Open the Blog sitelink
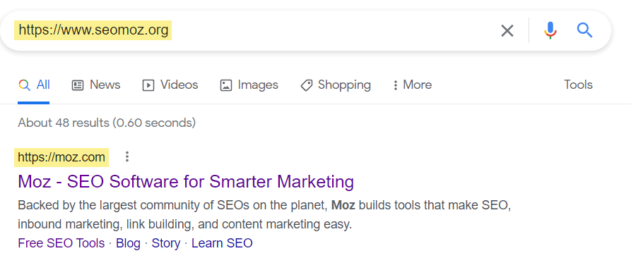 pos(128,243)
